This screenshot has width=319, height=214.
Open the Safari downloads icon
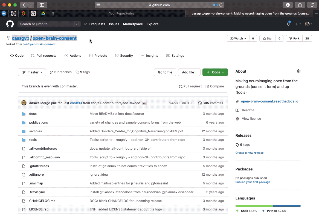287,5
